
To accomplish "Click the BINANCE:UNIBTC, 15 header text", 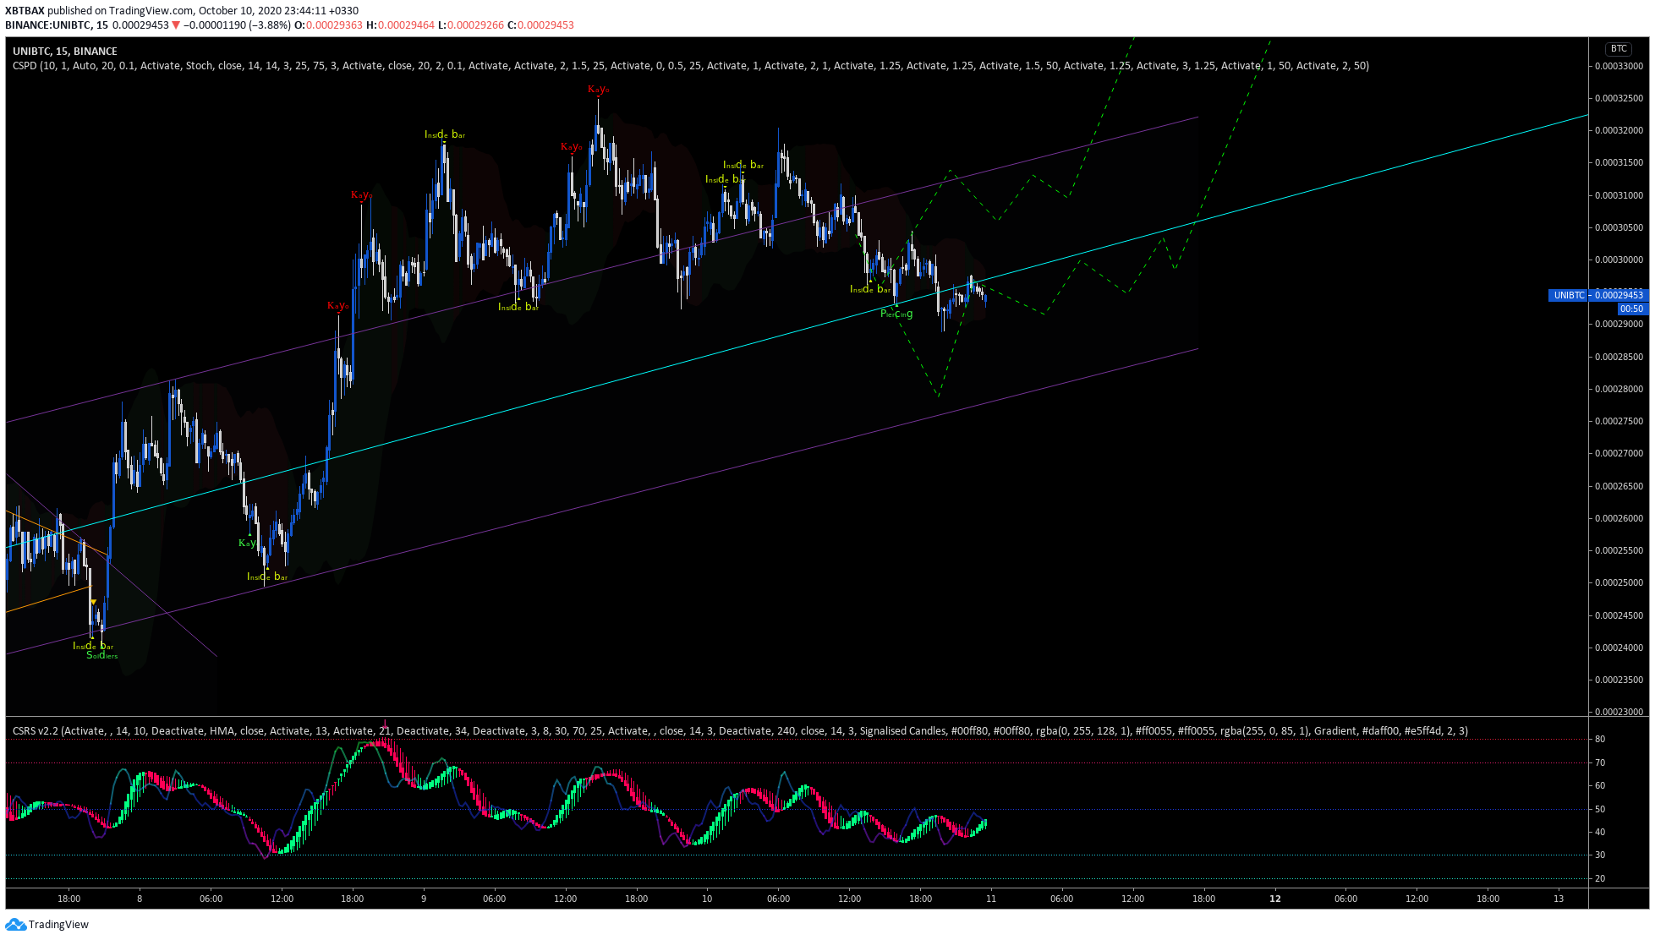I will [57, 25].
